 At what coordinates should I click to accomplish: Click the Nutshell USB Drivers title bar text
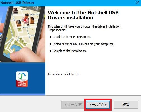17,3
